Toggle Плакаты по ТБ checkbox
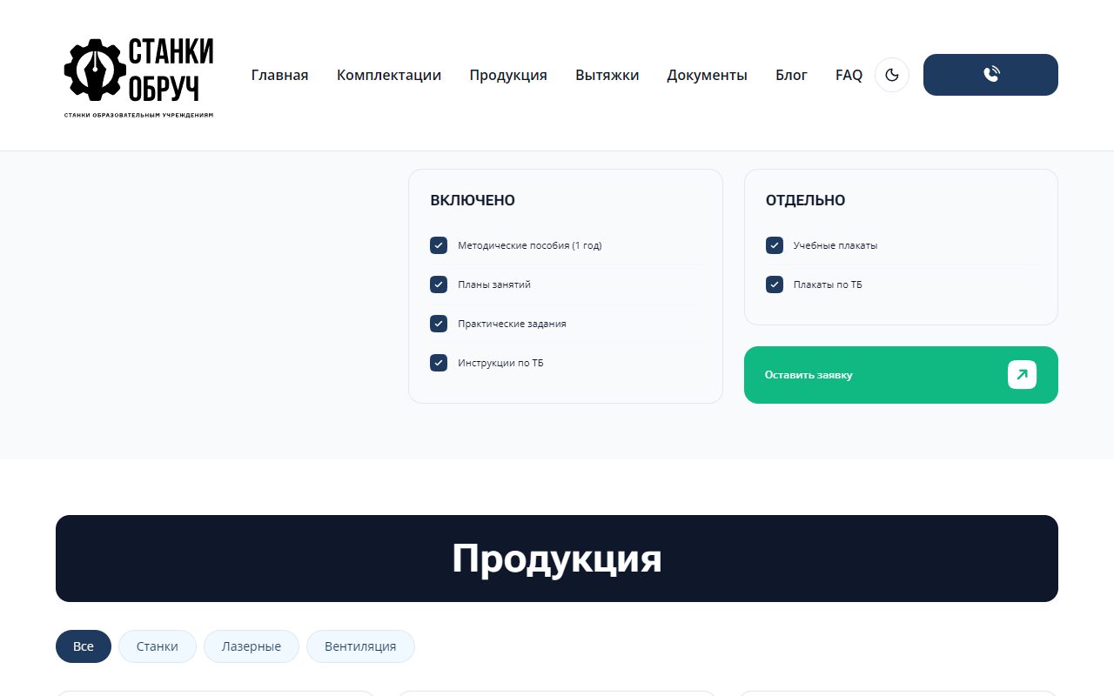1114x696 pixels. (775, 284)
